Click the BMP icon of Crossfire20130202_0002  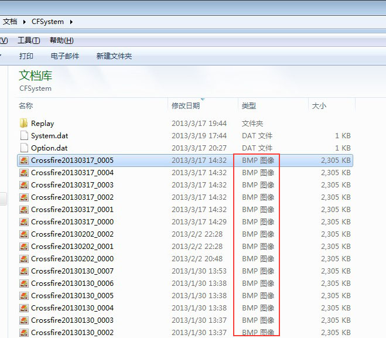tap(24, 234)
